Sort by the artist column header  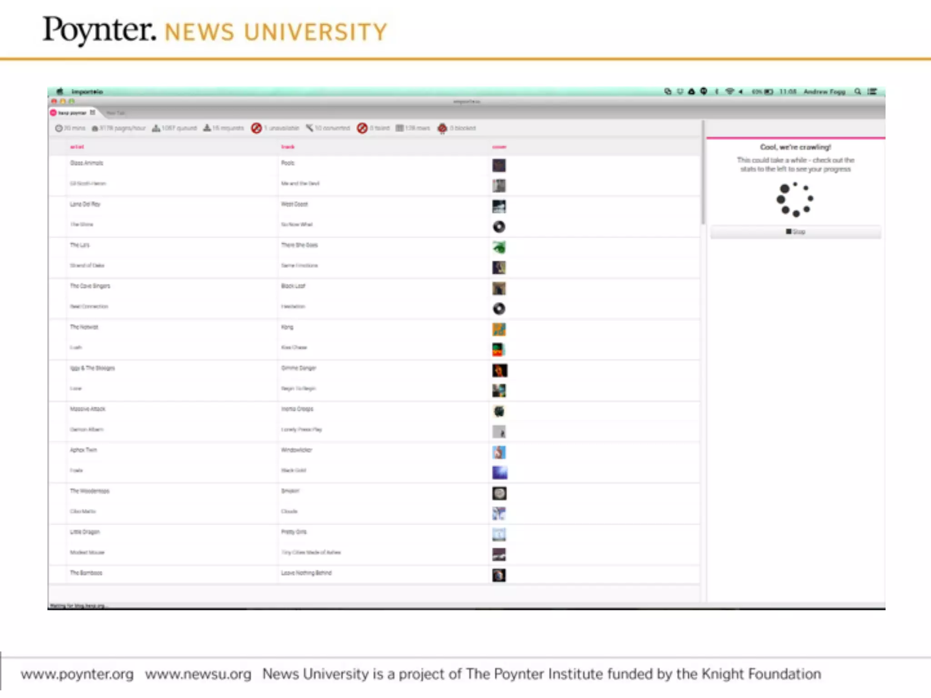tap(77, 147)
